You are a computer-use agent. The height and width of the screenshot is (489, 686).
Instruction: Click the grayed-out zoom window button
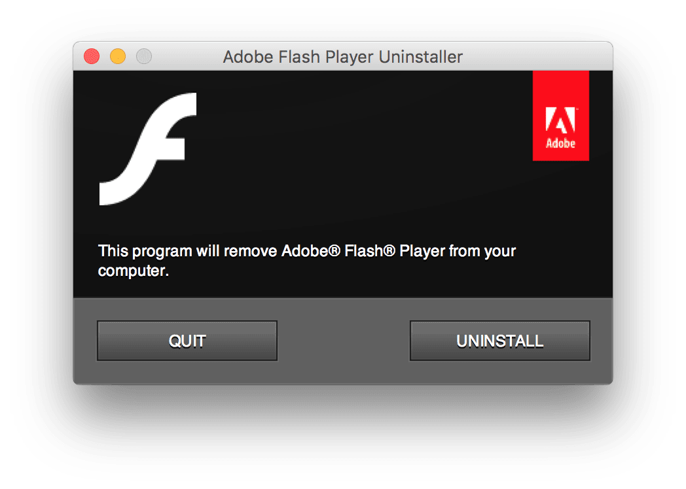coord(144,56)
